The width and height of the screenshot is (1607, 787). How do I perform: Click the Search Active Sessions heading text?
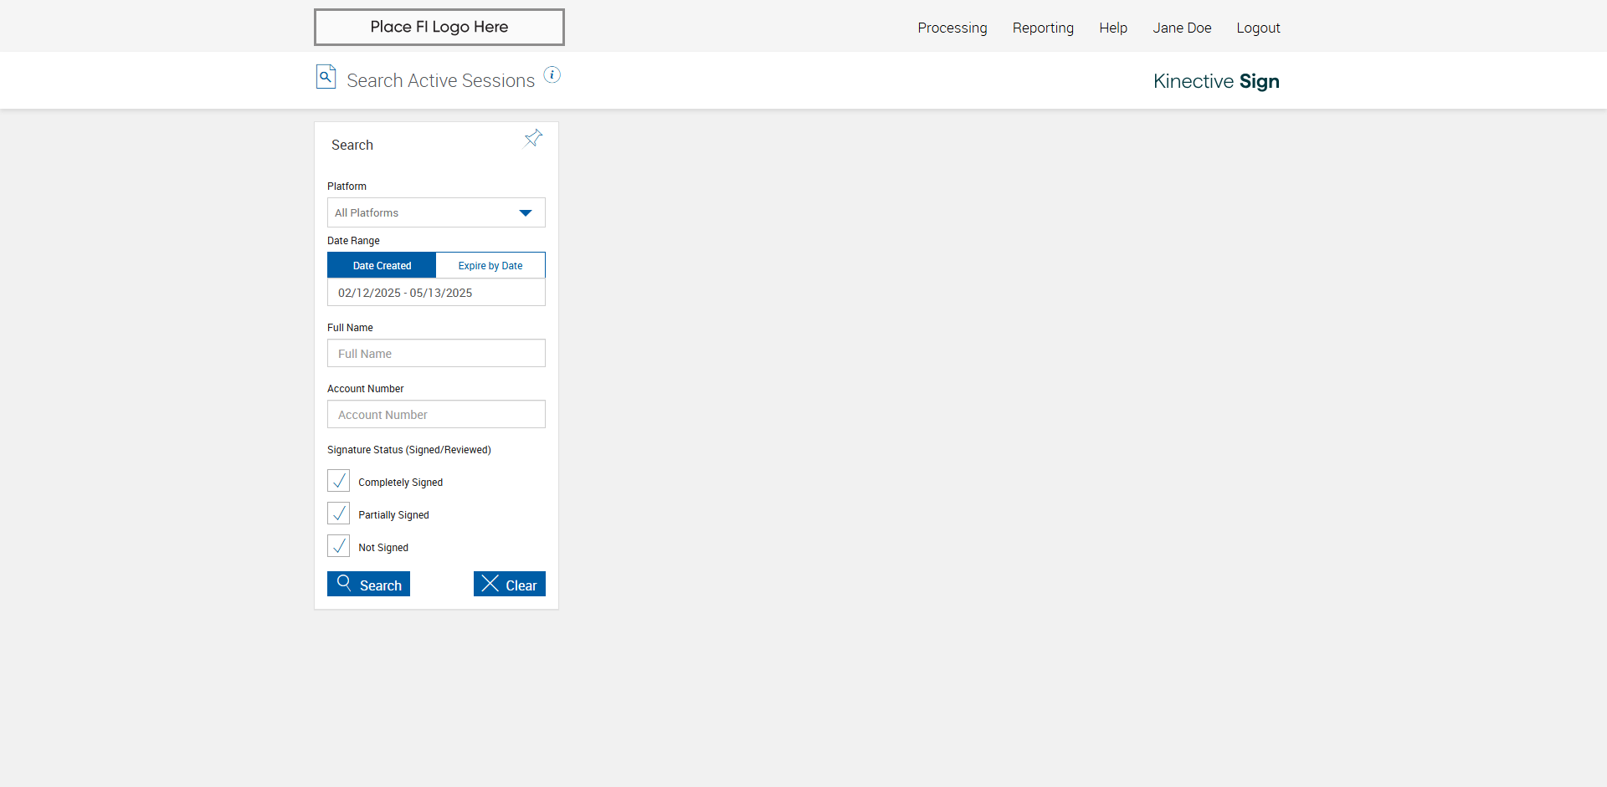click(440, 80)
